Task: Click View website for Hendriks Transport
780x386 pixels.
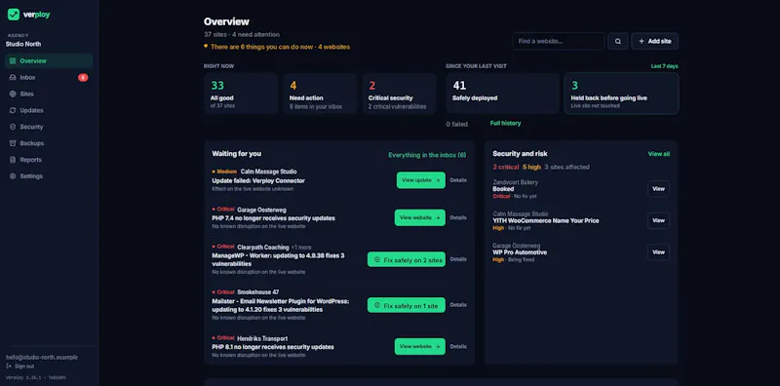Action: pyautogui.click(x=420, y=347)
